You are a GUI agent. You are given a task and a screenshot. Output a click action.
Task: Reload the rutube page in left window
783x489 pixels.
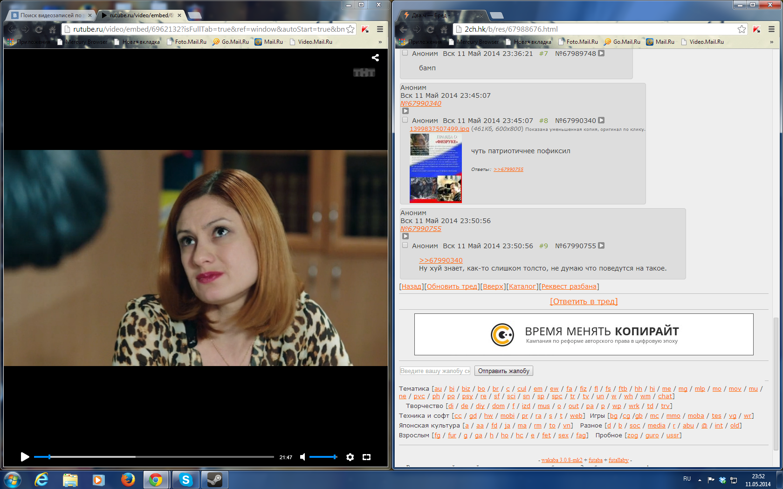point(39,29)
